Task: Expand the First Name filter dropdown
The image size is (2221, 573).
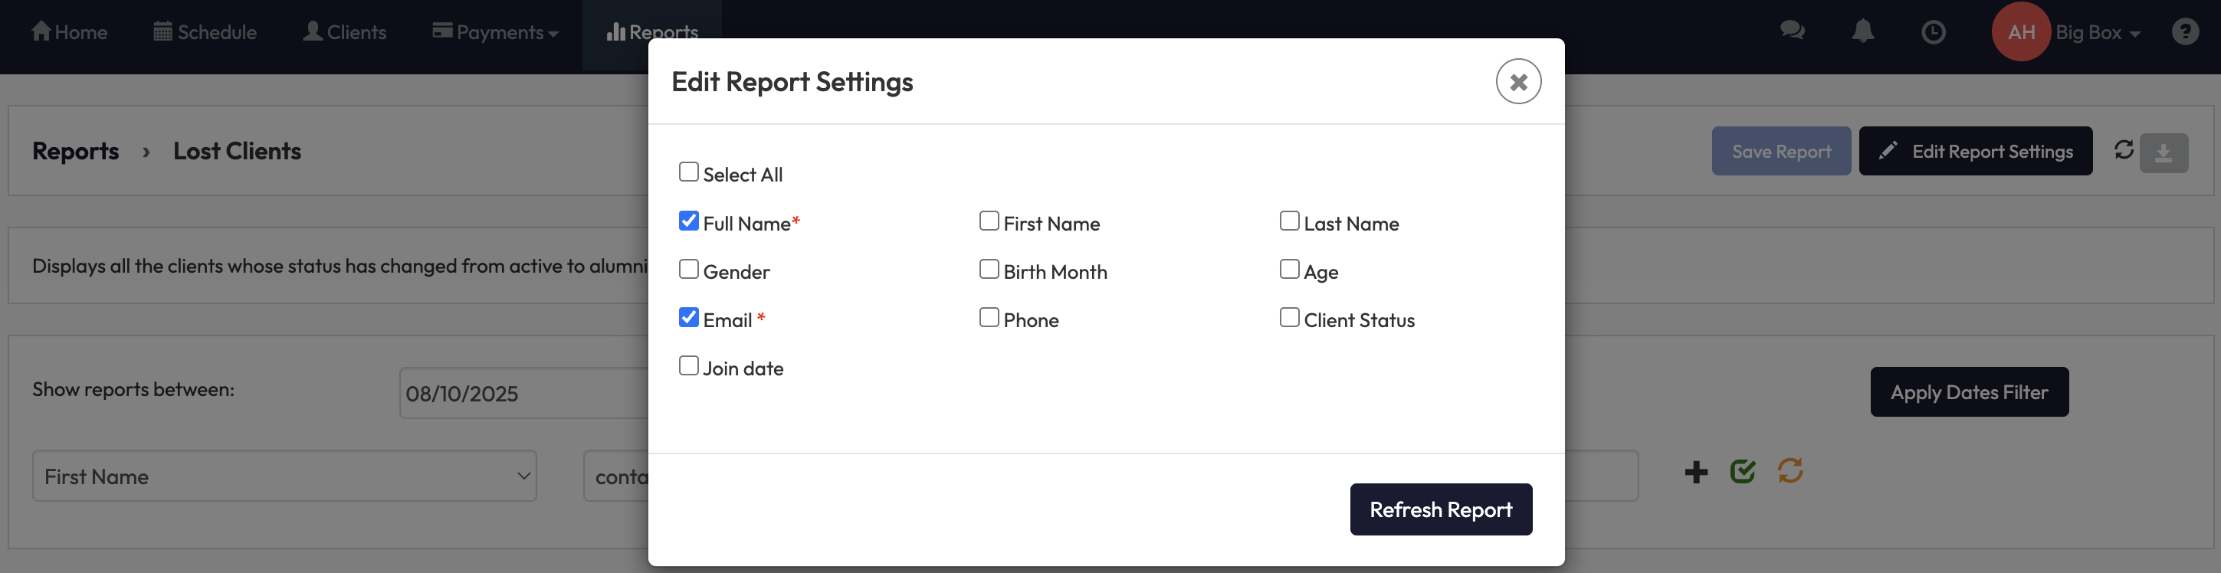Action: (284, 476)
